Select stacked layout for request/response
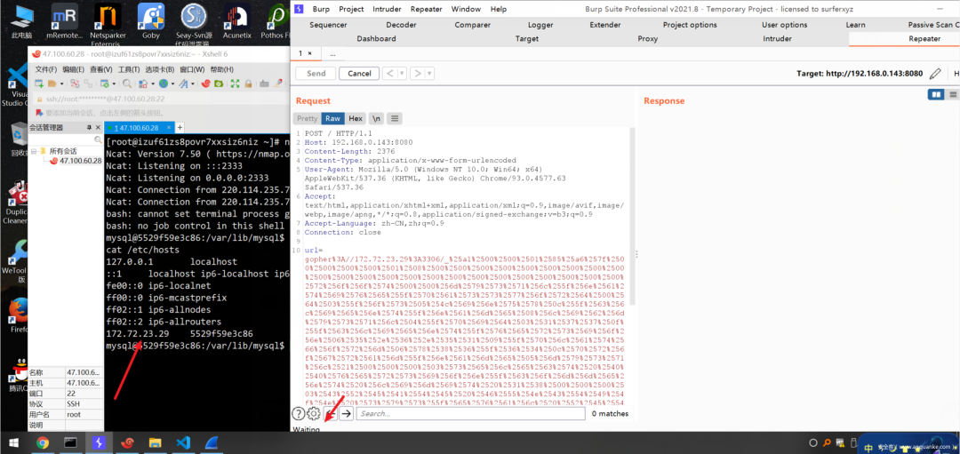 [953, 94]
